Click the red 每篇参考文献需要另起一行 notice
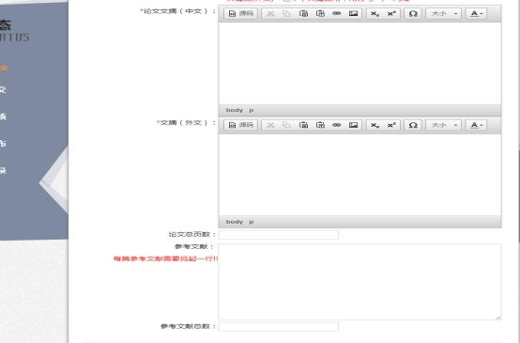Viewport: 520px width, 343px height. (165, 258)
